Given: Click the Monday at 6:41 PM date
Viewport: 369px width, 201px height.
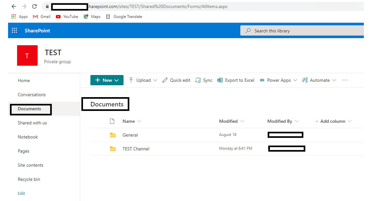Looking at the screenshot, I should coord(235,148).
